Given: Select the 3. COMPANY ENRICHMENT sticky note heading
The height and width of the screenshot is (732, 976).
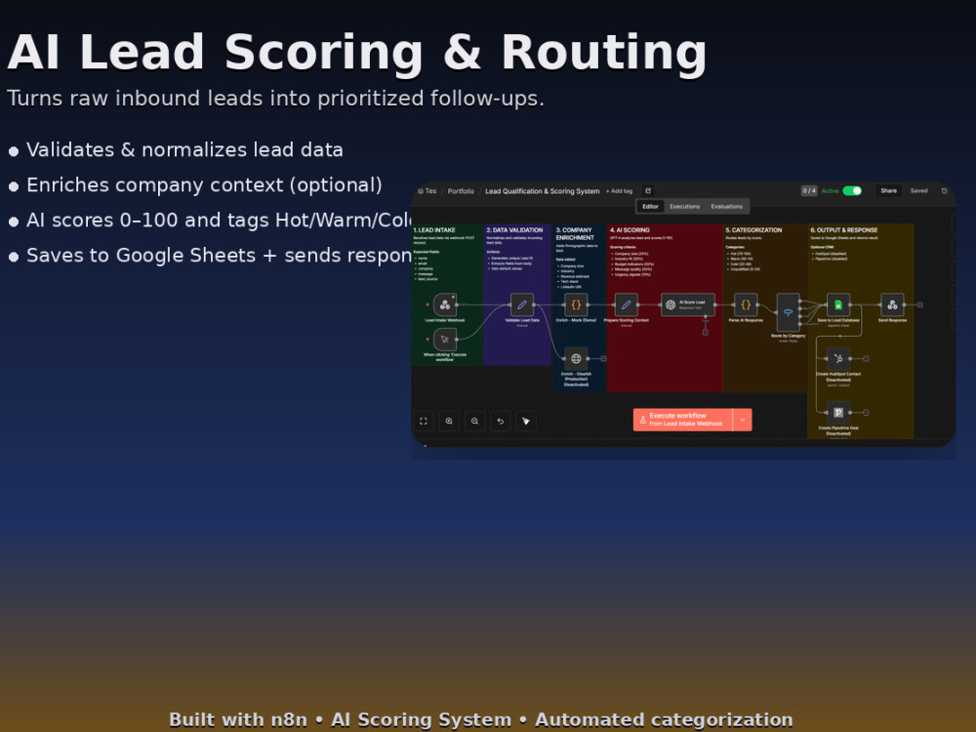Looking at the screenshot, I should (575, 233).
